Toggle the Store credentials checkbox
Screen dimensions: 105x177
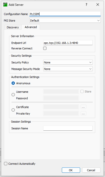82,92
